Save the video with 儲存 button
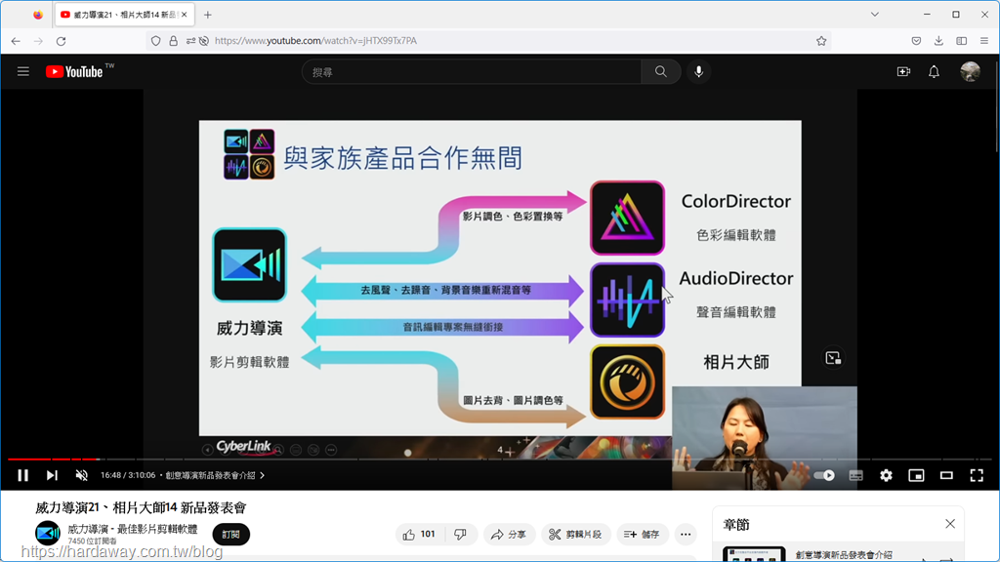This screenshot has width=1000, height=562. [x=642, y=535]
